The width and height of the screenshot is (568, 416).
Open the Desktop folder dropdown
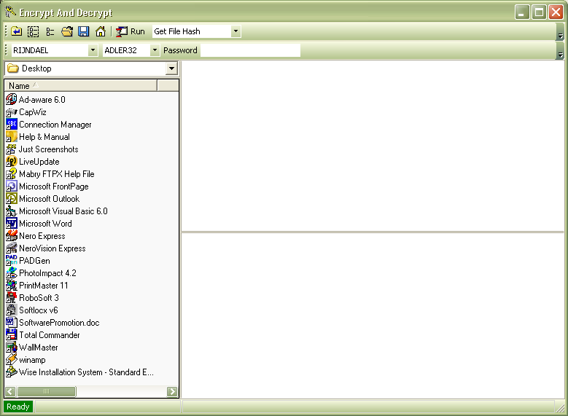[x=171, y=68]
